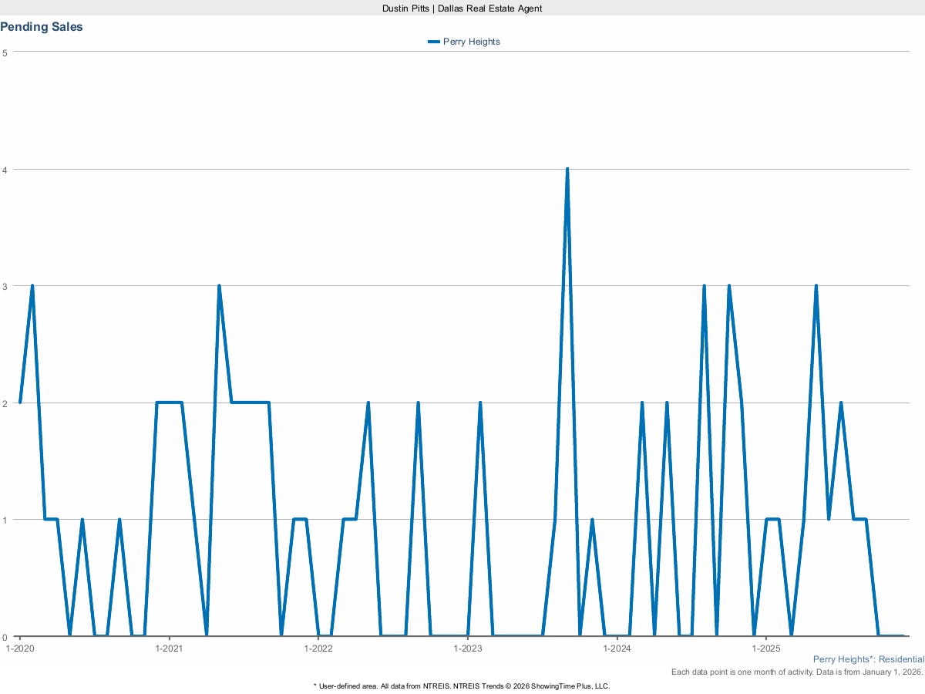Click the y-axis value 5 label
Image resolution: width=925 pixels, height=694 pixels.
[x=6, y=53]
